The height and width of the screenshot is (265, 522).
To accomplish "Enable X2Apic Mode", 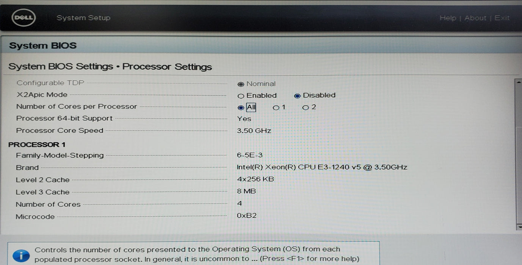I will pos(241,96).
